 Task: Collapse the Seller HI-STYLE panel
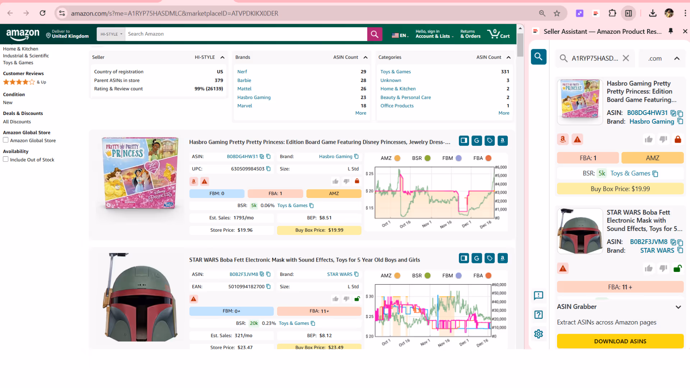coord(222,57)
